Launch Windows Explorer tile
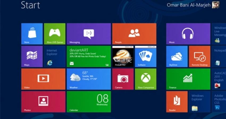 click(x=200, y=102)
